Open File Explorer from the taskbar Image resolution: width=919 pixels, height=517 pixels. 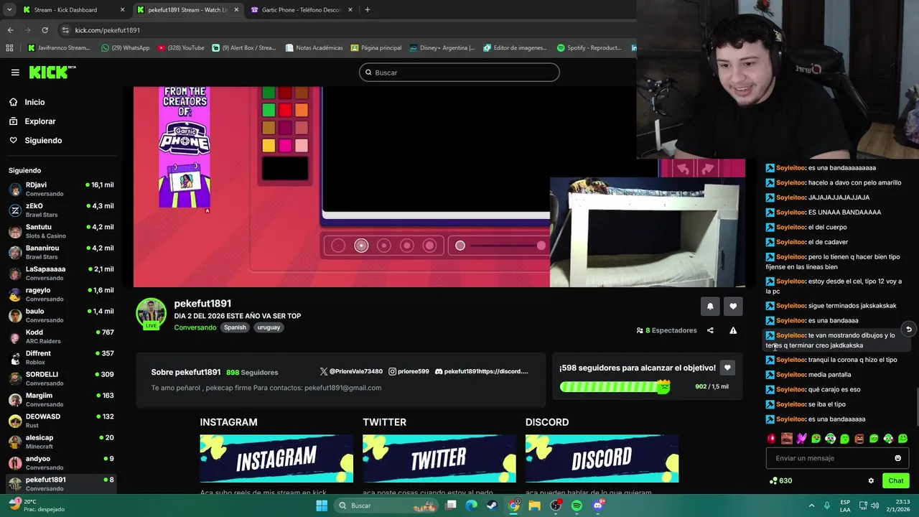click(534, 506)
